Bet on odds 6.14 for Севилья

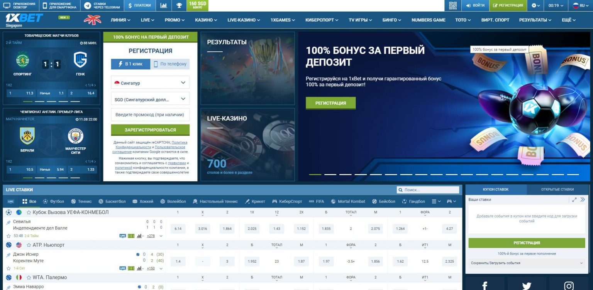click(x=178, y=229)
